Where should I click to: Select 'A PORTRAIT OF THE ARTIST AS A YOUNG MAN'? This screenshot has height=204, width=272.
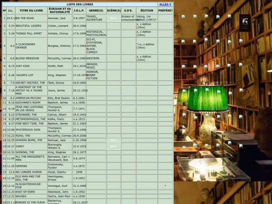[x=31, y=90]
